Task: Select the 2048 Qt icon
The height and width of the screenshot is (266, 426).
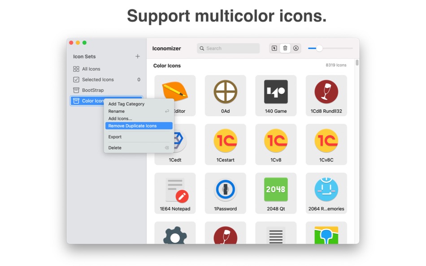Action: click(x=276, y=188)
